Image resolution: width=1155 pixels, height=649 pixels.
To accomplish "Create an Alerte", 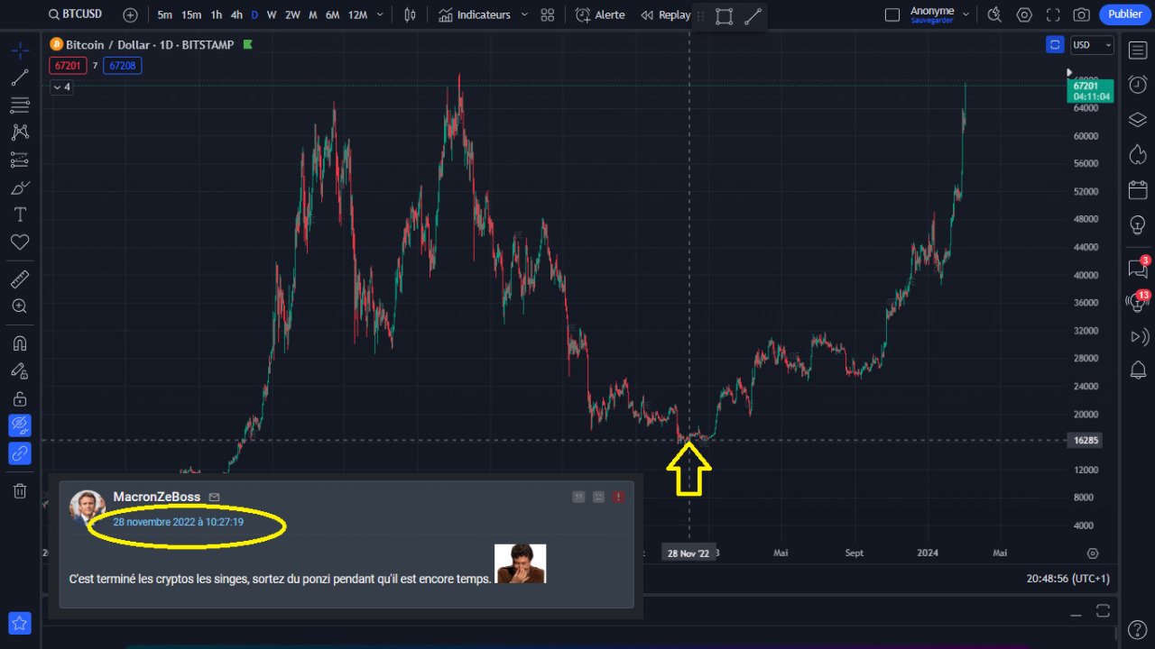I will pyautogui.click(x=600, y=14).
